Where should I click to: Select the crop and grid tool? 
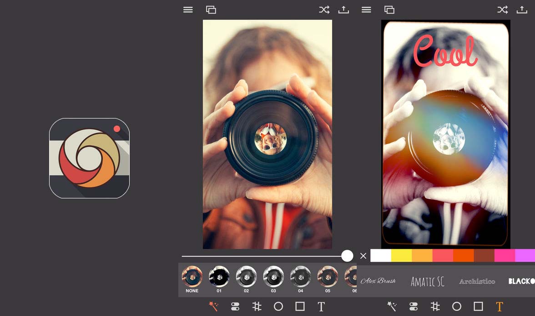pyautogui.click(x=256, y=306)
